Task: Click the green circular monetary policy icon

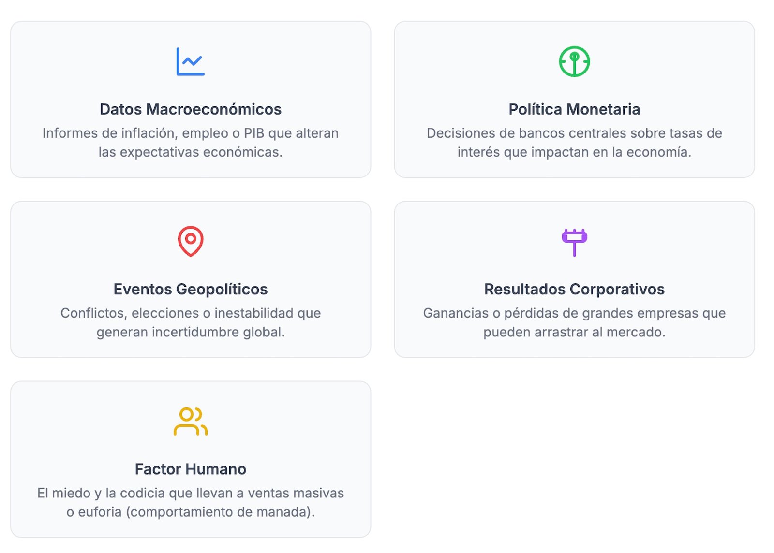Action: 574,61
